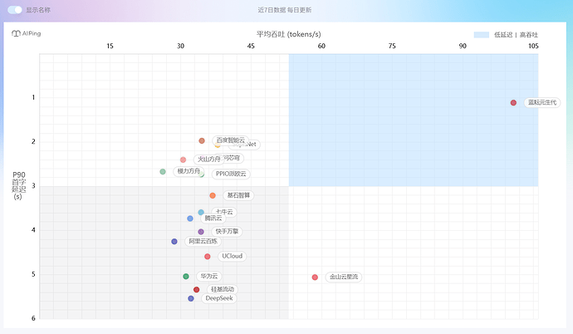Click the 腾讯云 name label
Image resolution: width=573 pixels, height=334 pixels.
click(x=213, y=219)
